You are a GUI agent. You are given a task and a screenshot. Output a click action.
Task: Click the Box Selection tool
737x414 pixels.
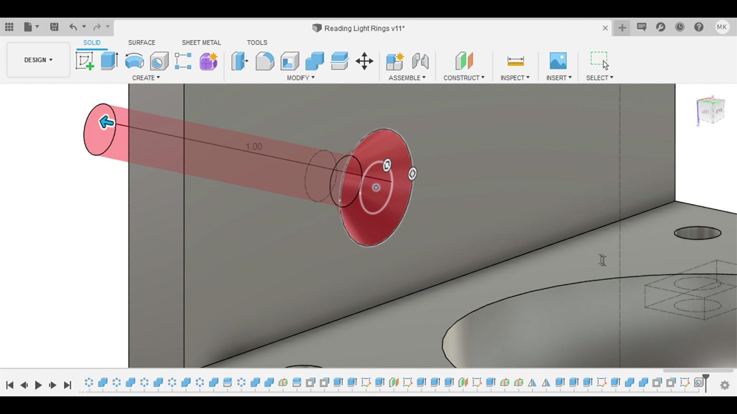(599, 61)
